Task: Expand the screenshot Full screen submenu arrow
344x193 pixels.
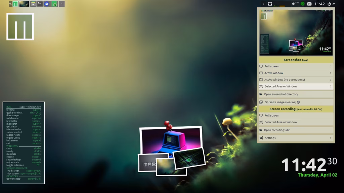Action: click(331, 66)
